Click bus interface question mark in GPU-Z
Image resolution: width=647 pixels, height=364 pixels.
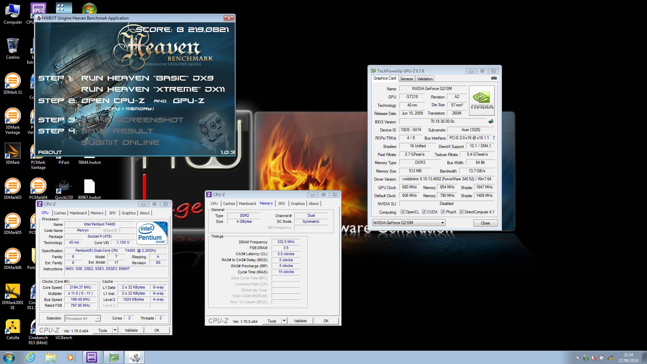494,138
